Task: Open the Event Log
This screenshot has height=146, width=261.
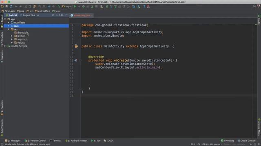Action: tap(227, 141)
